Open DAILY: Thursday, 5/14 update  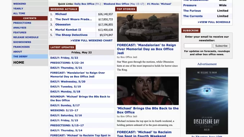66,130
